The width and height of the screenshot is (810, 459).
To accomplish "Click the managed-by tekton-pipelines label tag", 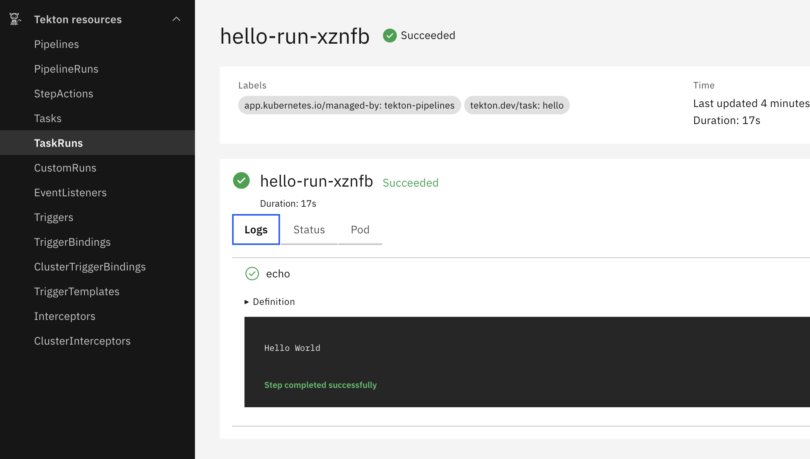I will [x=349, y=105].
